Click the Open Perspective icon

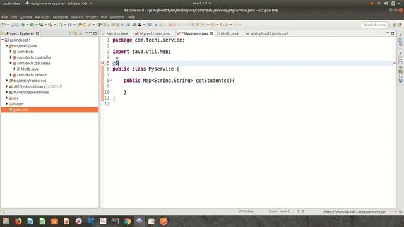tap(395, 25)
